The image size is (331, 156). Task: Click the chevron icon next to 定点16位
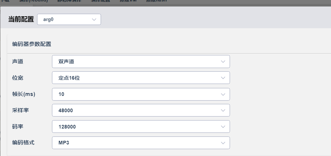click(x=223, y=78)
